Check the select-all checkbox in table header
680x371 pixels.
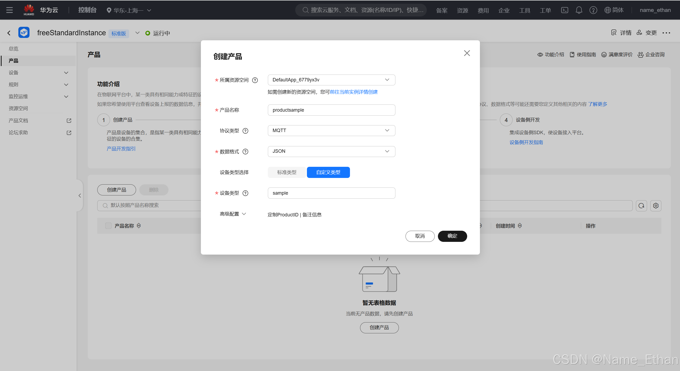click(x=108, y=226)
